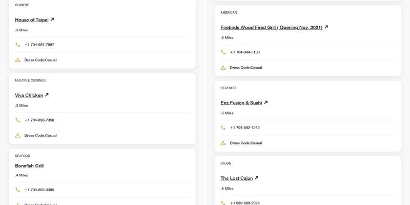Click phone icon in Eez Fusion & Sushi card
410x205 pixels.
coord(223,128)
